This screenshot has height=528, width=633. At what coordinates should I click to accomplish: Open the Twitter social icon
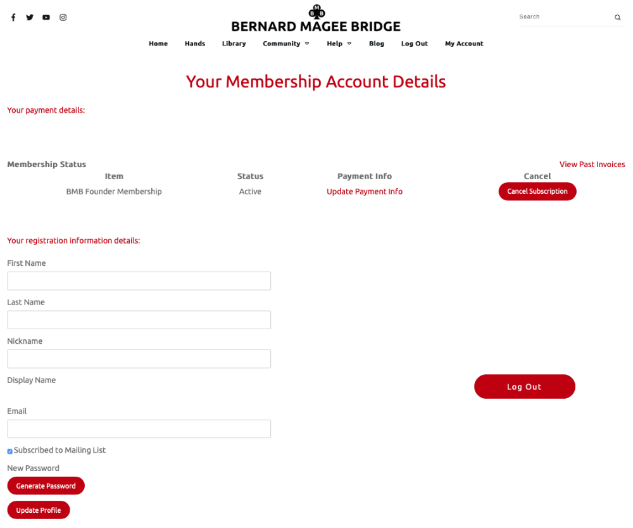click(30, 18)
